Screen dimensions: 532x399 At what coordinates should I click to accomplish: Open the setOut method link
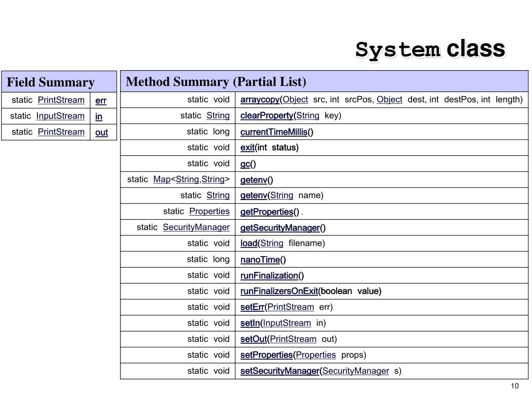[x=254, y=339]
